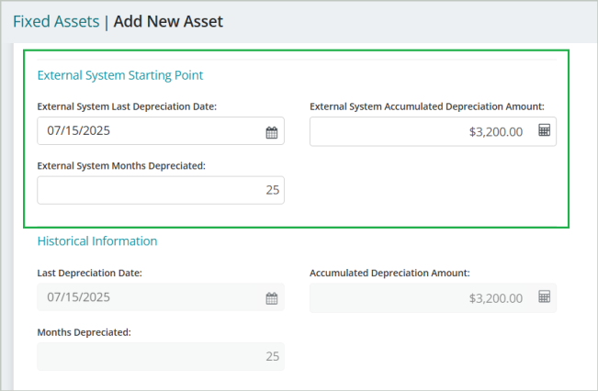This screenshot has height=391, width=598.
Task: Focus the External System Last Depreciation Date field
Action: point(147,131)
